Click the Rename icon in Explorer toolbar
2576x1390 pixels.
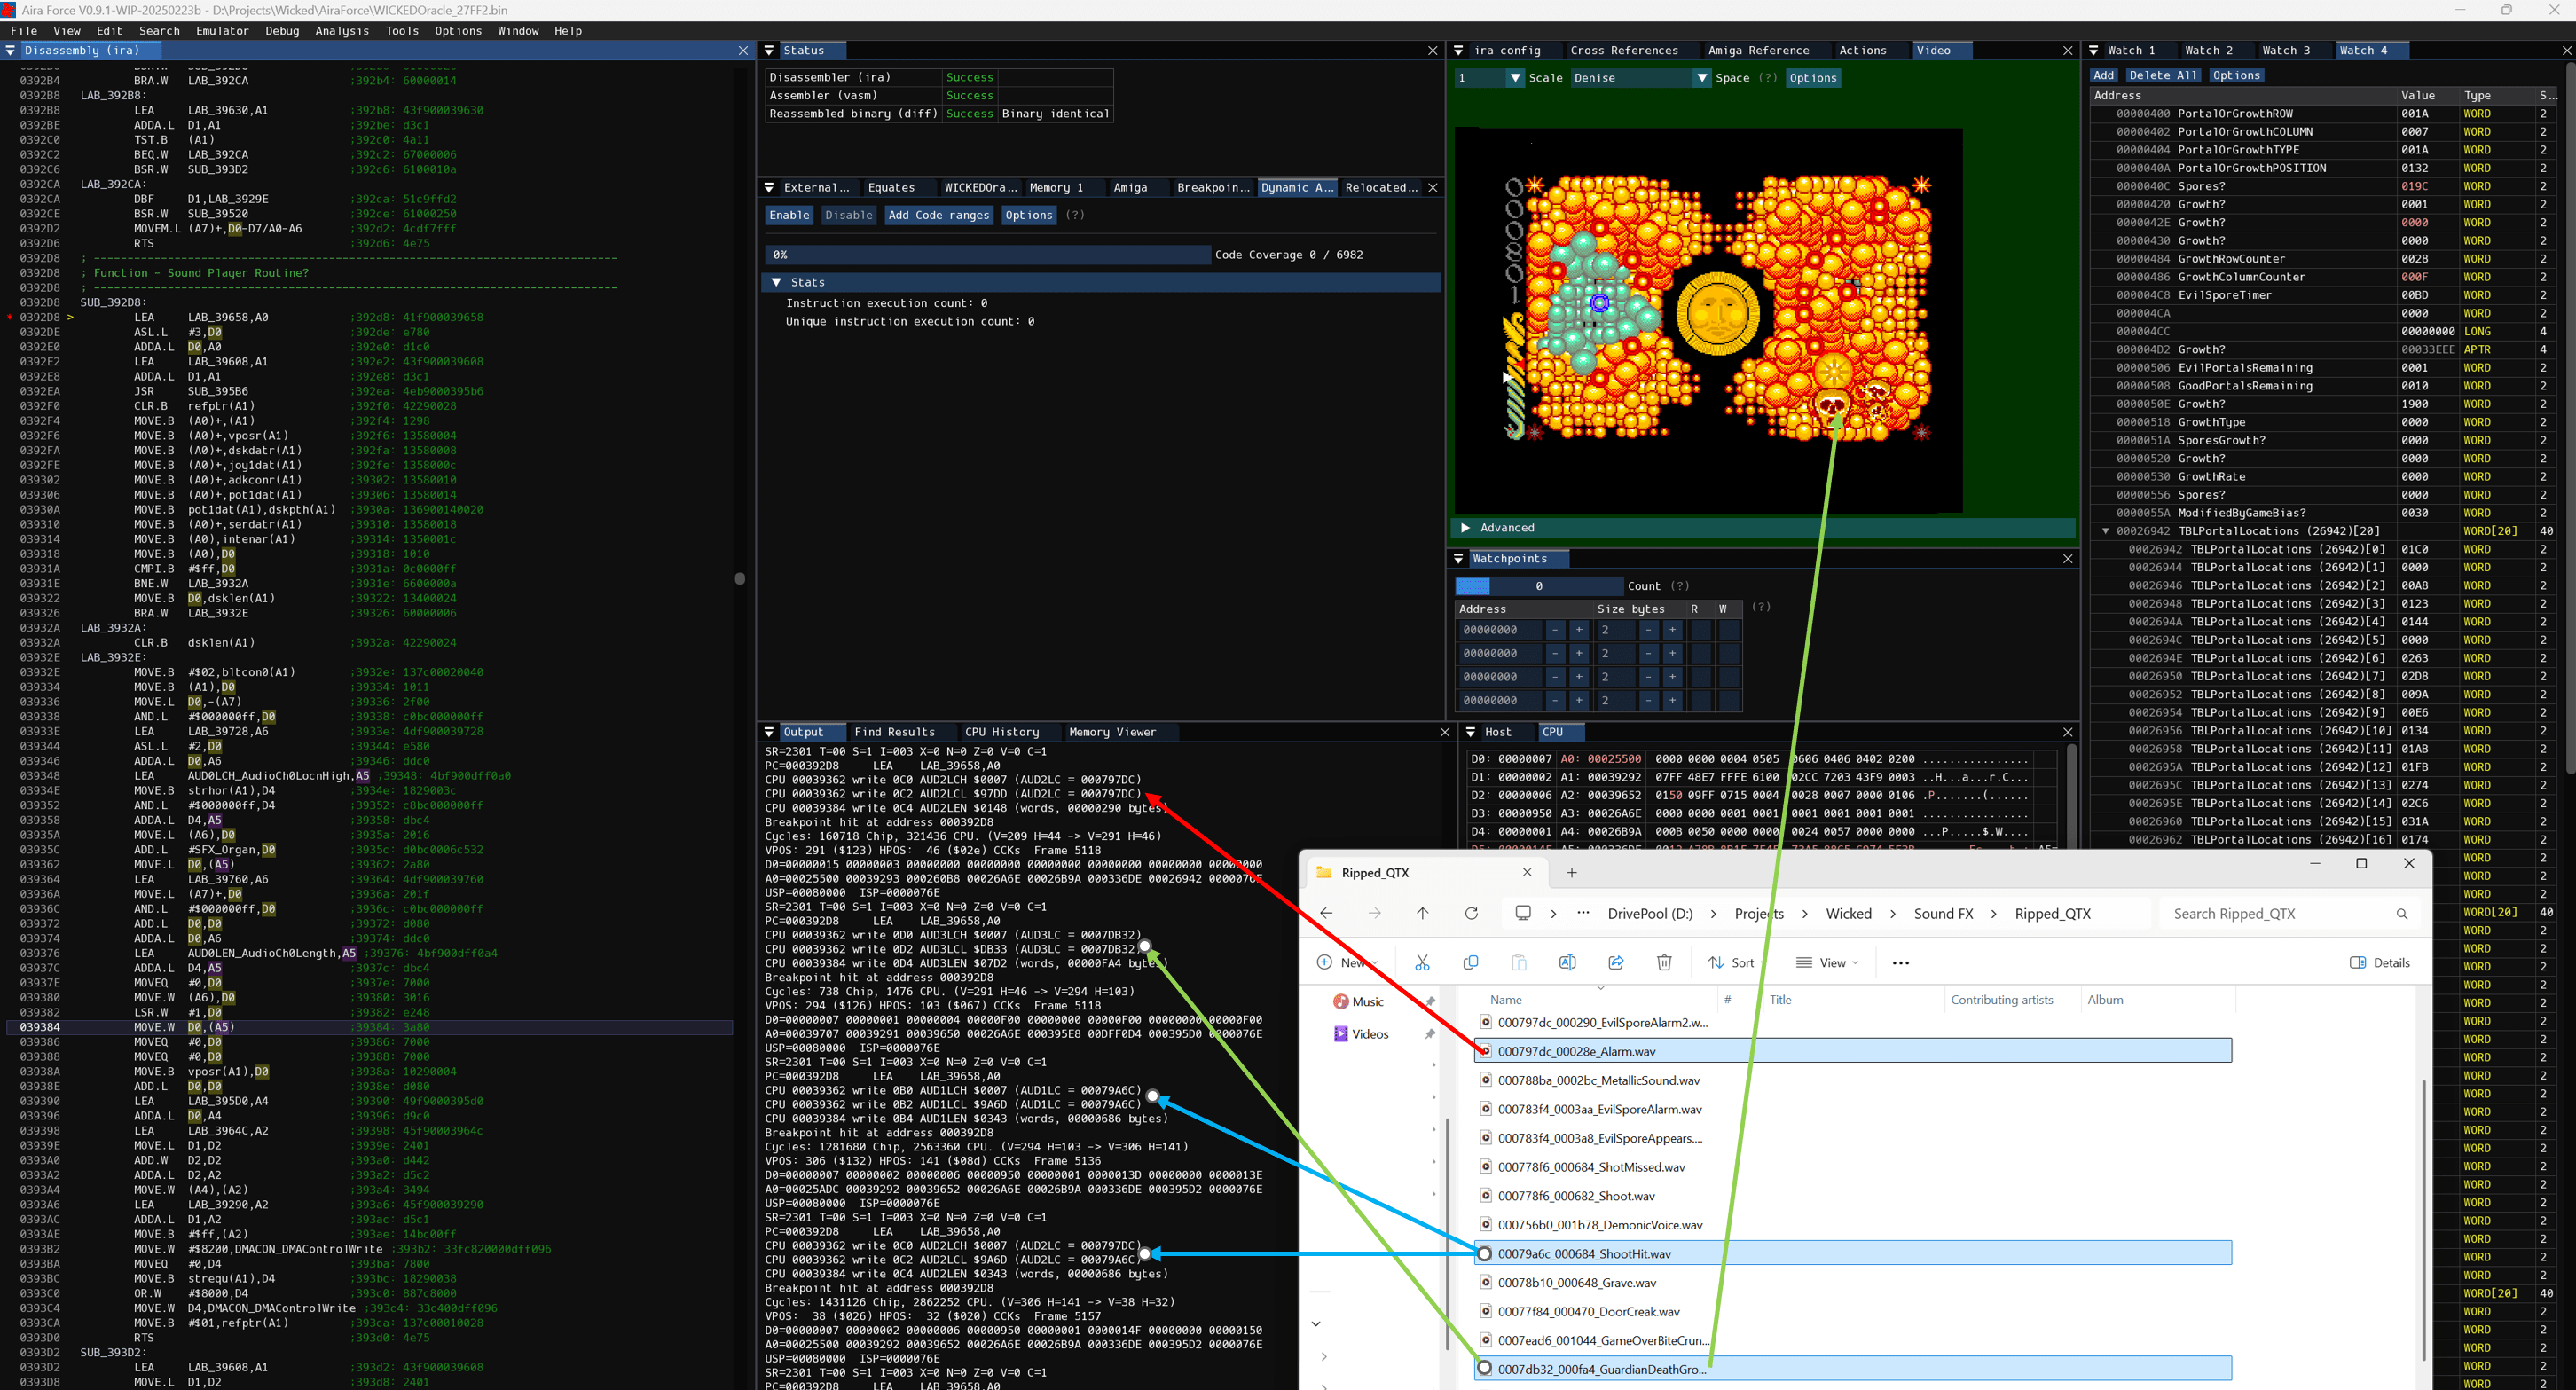[1567, 962]
